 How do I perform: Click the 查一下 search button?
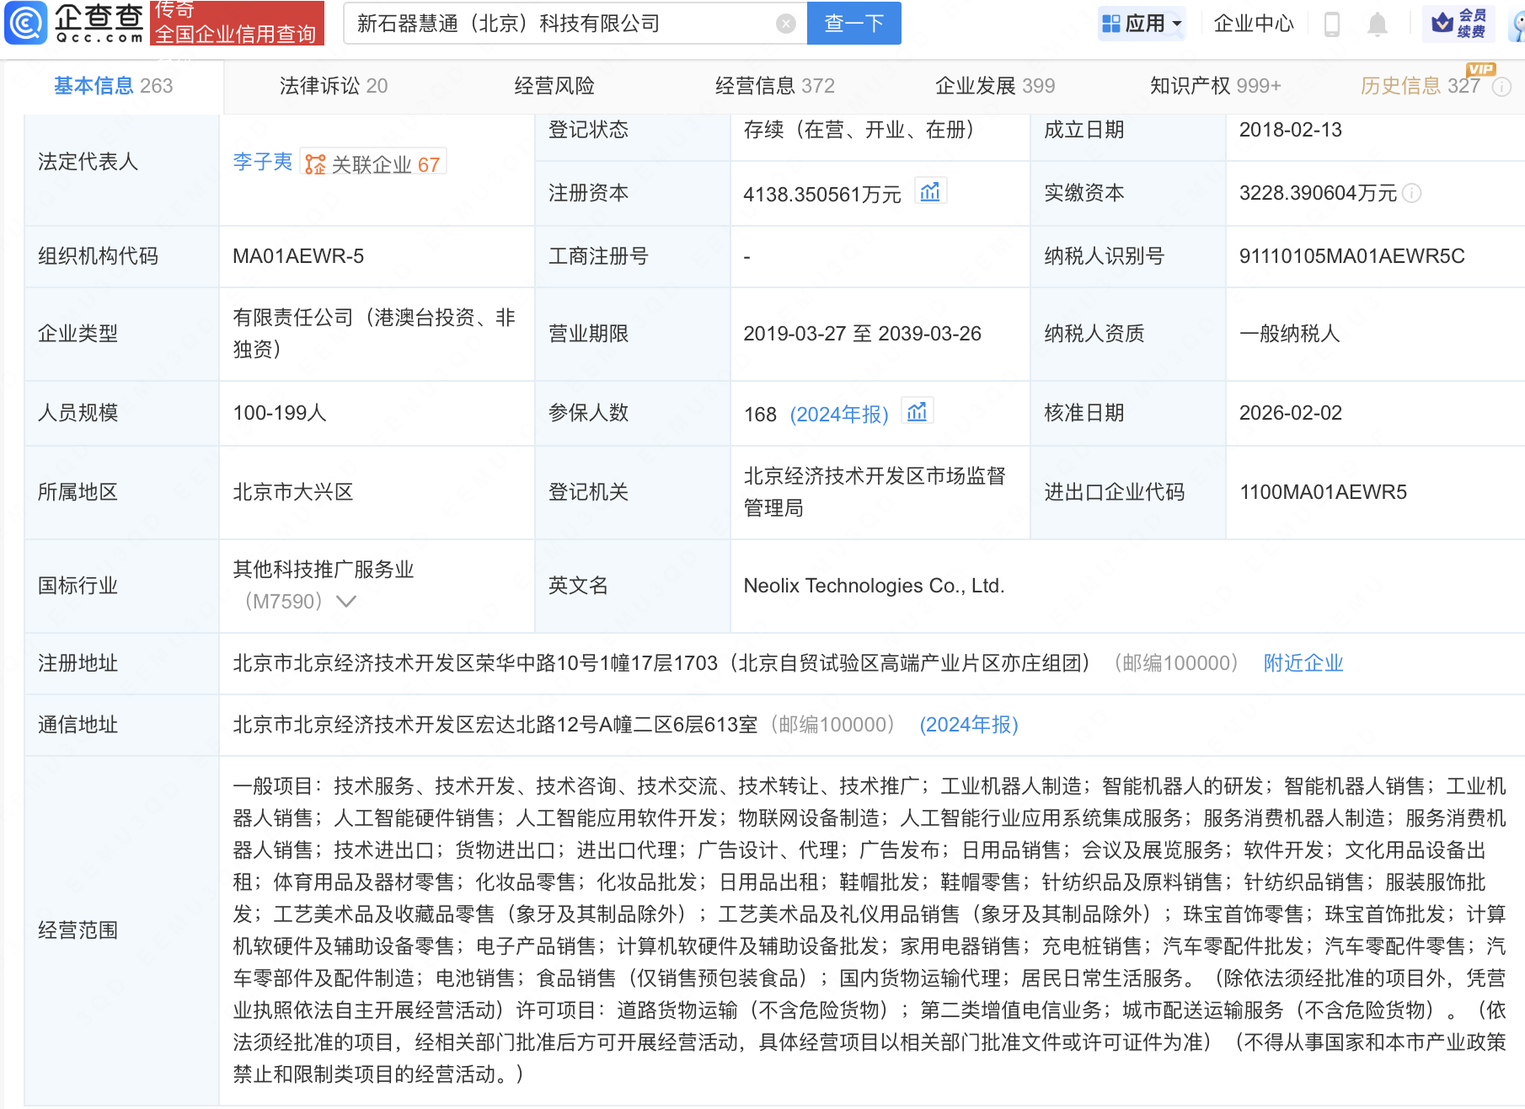(x=853, y=24)
